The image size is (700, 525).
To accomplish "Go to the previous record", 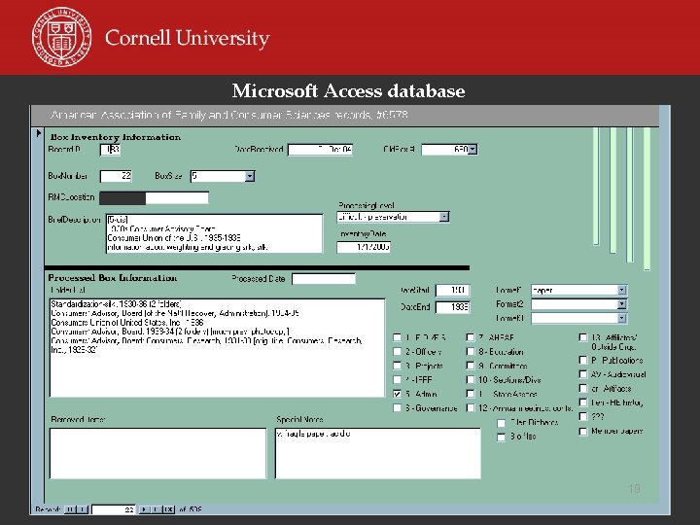I will coord(83,509).
